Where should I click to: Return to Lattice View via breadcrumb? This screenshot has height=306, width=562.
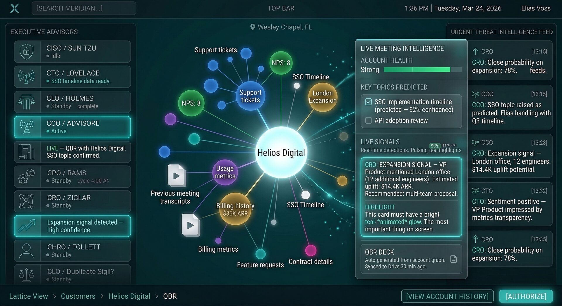28,296
